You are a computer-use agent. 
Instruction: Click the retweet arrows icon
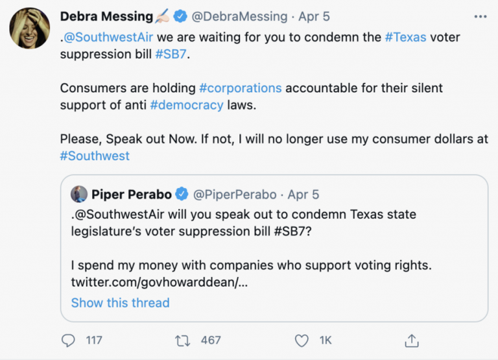[183, 340]
